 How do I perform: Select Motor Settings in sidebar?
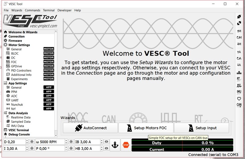29,45
